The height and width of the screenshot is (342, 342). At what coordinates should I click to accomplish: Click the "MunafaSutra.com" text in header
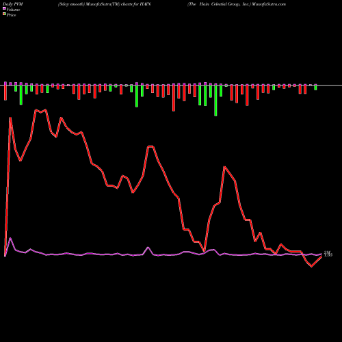coord(269,4)
